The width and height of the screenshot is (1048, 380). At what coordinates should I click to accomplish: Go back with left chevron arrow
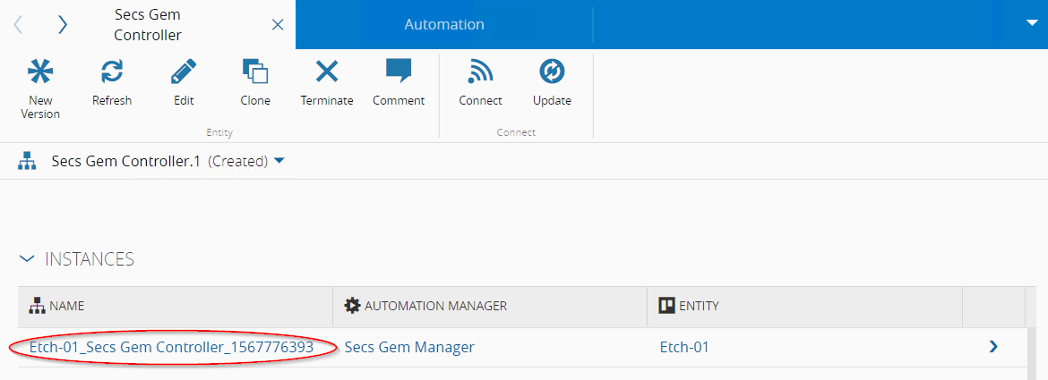(x=19, y=25)
